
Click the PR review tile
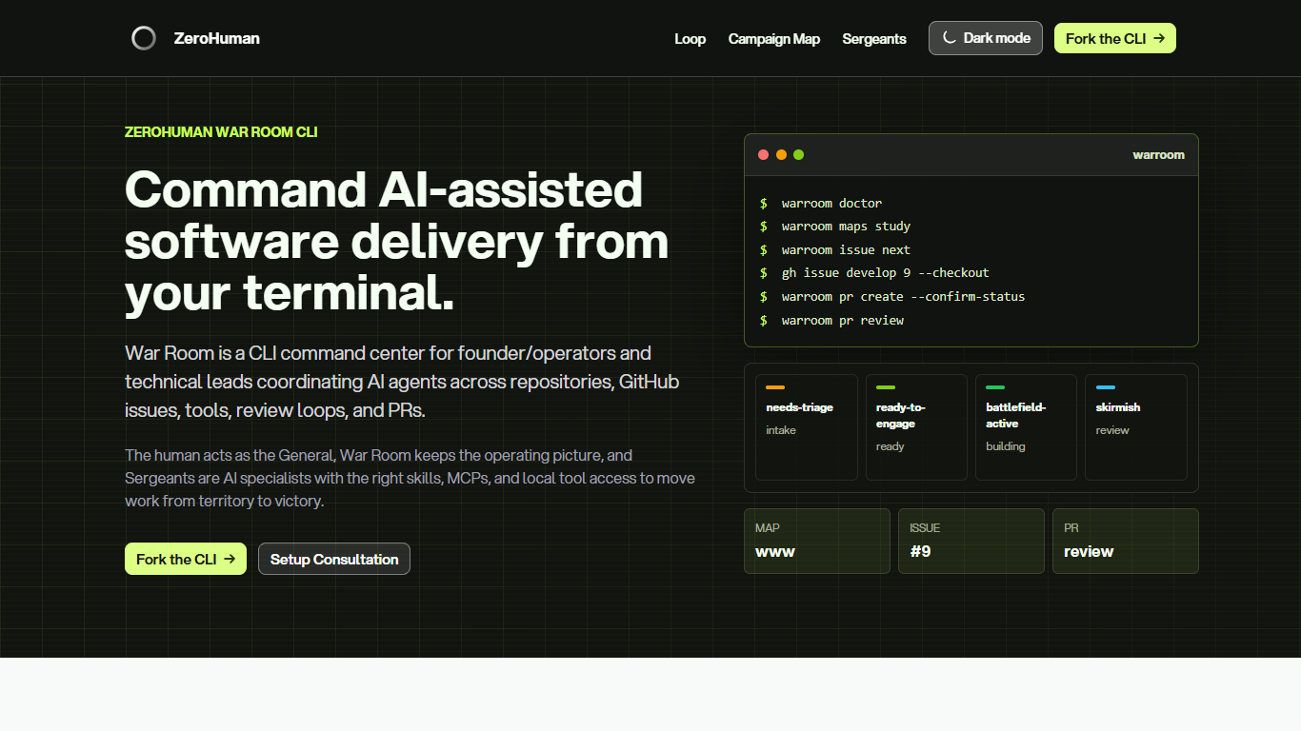click(1126, 541)
